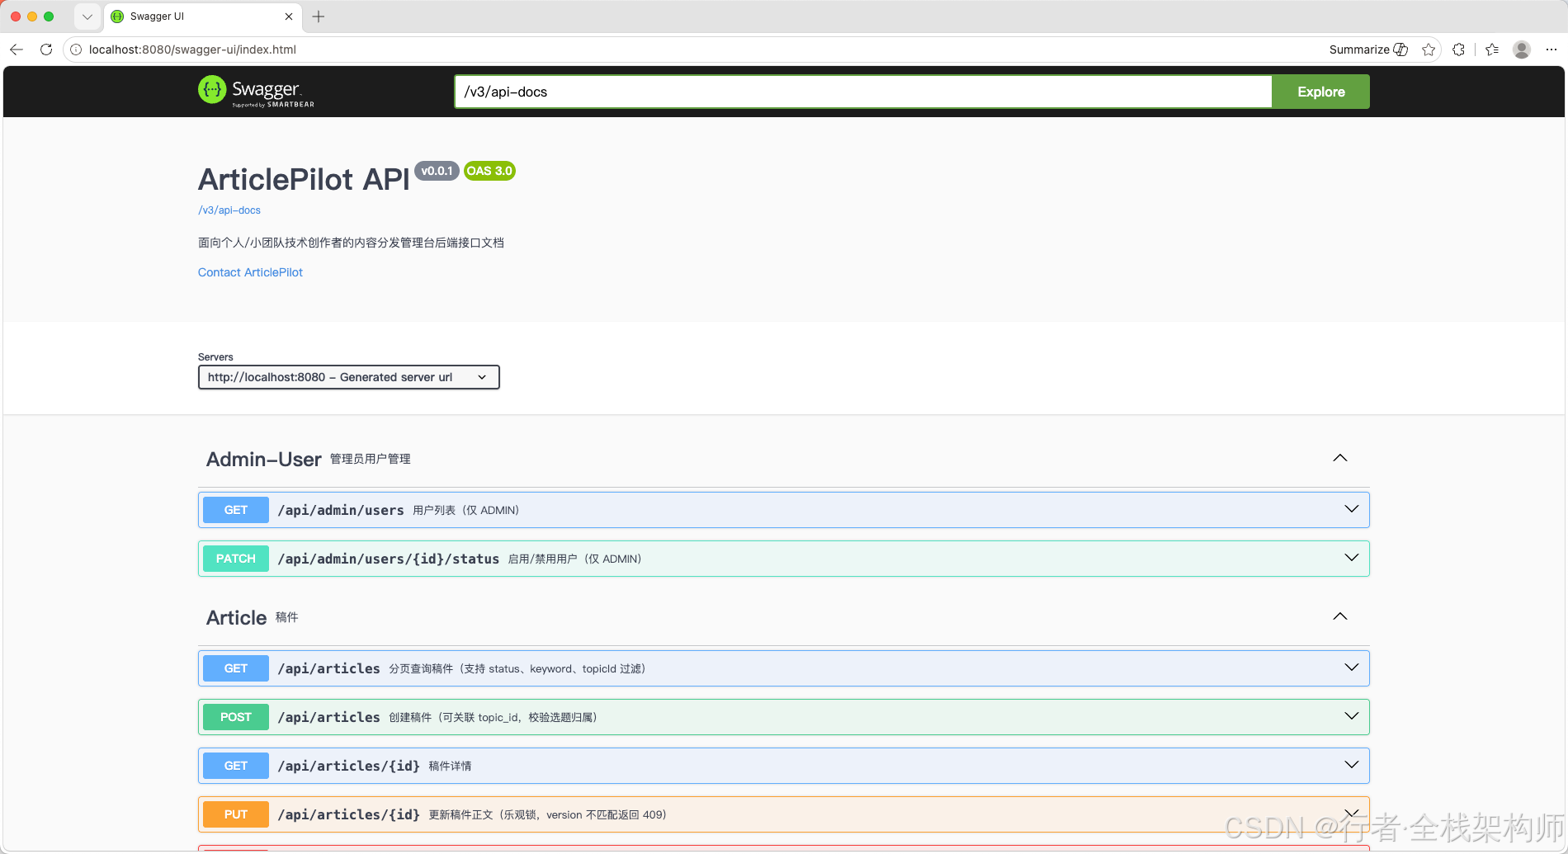Open the browser profile avatar
This screenshot has height=854, width=1568.
tap(1522, 50)
